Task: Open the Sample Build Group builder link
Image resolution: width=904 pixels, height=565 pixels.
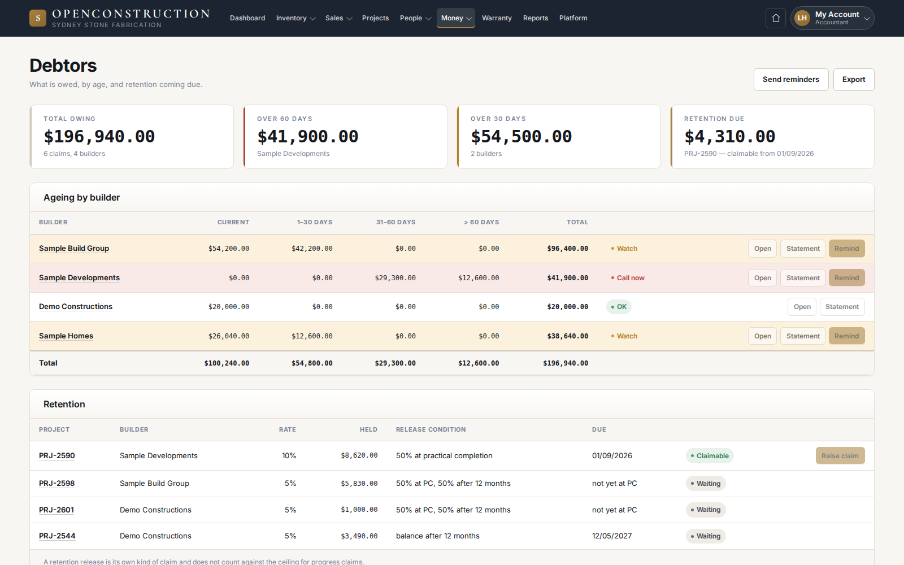Action: (x=74, y=249)
